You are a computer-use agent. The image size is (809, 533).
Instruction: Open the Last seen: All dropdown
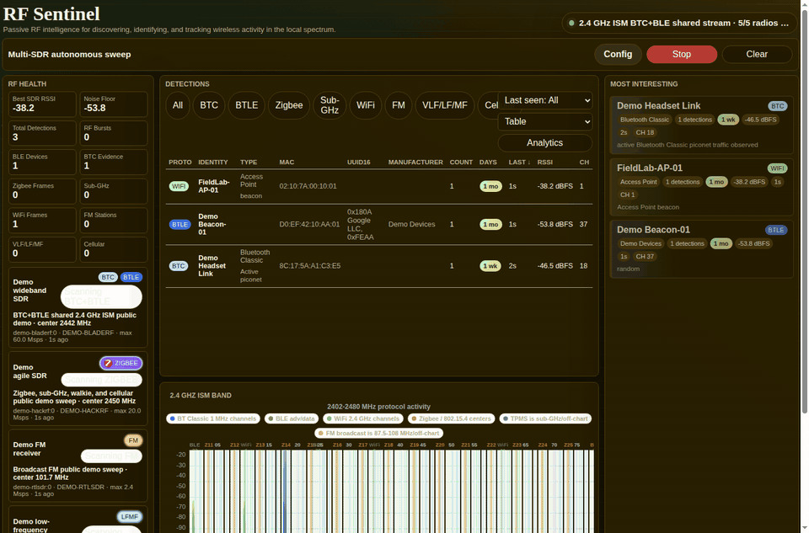(545, 100)
